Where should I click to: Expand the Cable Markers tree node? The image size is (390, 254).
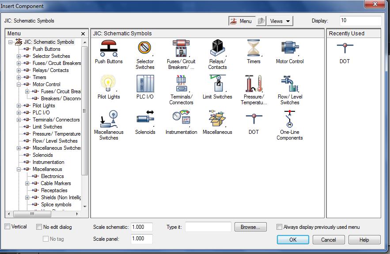(x=27, y=184)
